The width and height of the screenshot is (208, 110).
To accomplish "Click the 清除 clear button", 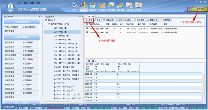I will (x=128, y=20).
